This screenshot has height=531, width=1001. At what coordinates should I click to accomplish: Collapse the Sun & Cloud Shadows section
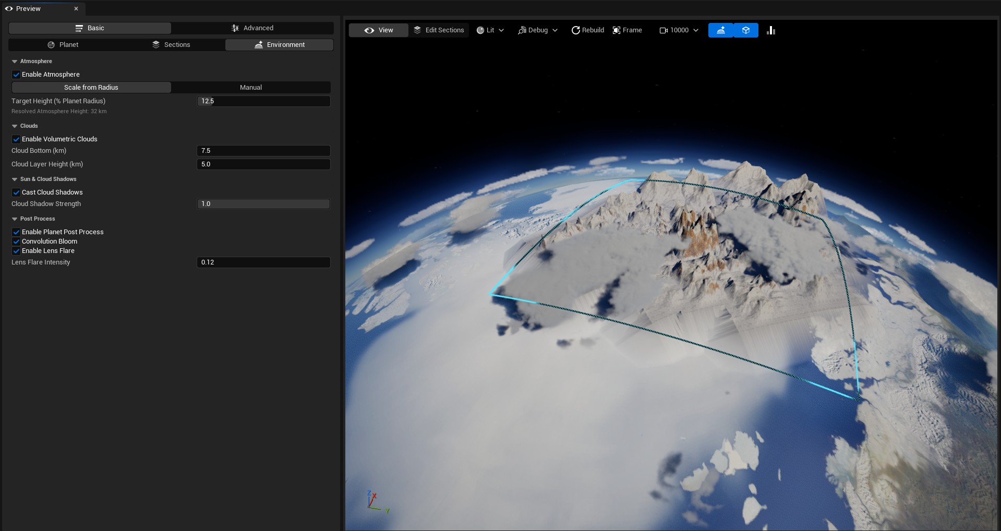point(15,179)
